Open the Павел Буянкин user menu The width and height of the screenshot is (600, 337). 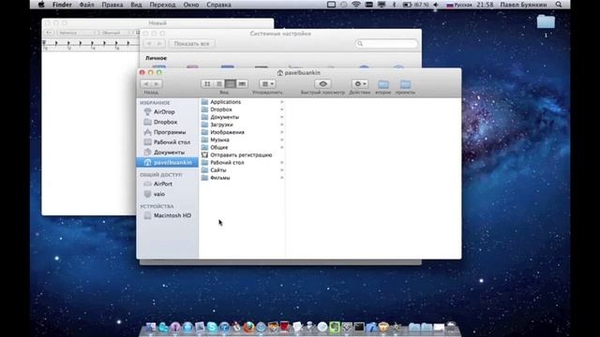(x=523, y=5)
